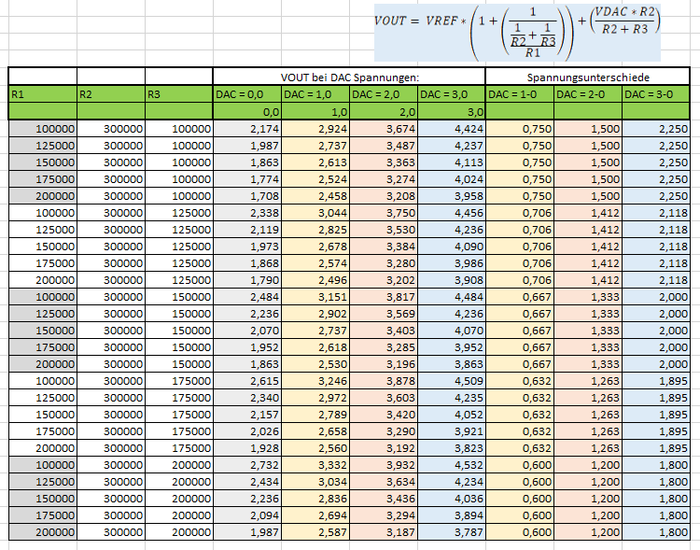Select the cell with value 3,274

coord(384,179)
